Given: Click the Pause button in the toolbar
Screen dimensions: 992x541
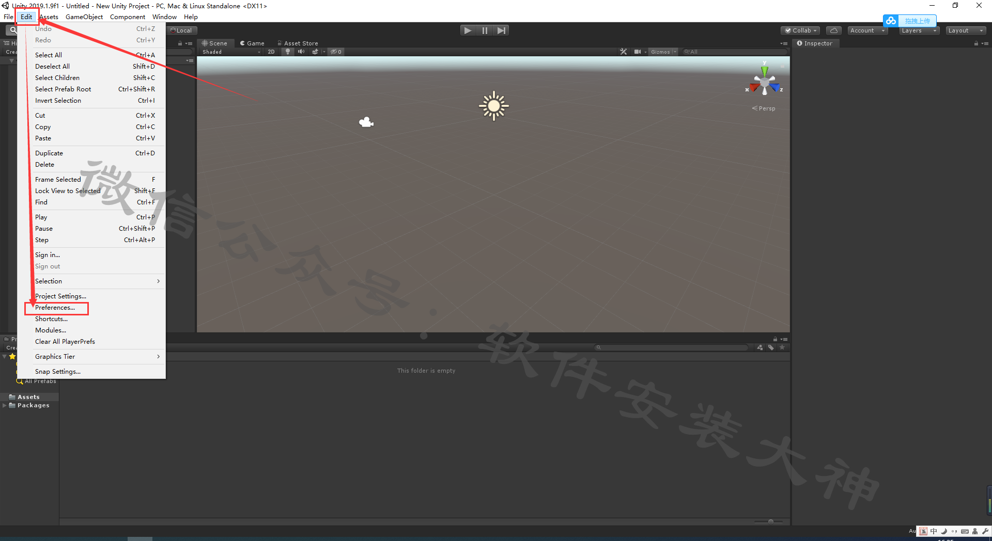Looking at the screenshot, I should click(485, 30).
